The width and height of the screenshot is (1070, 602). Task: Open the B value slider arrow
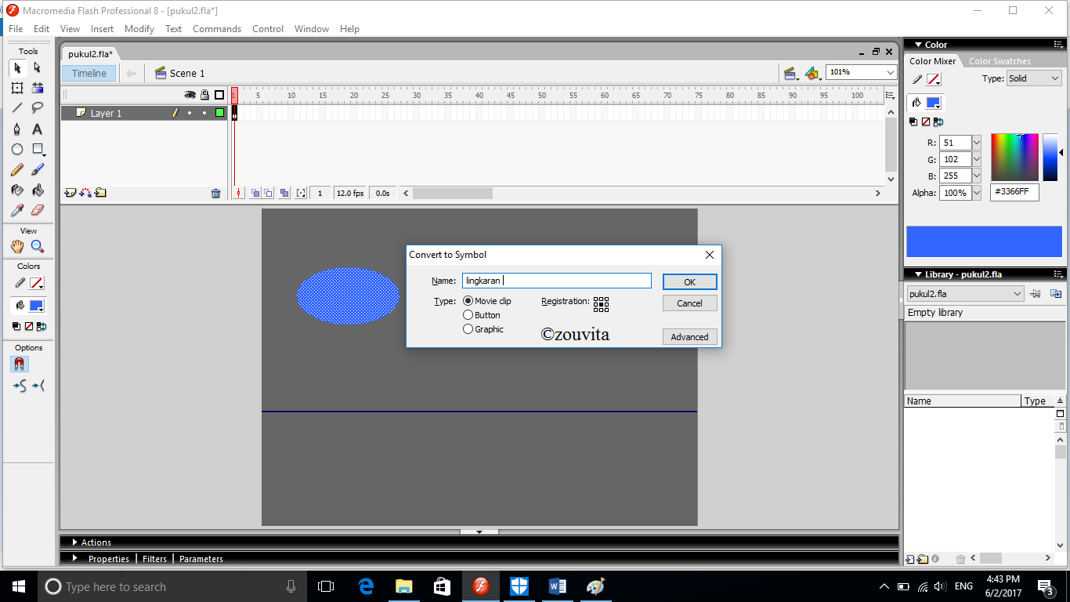pos(977,176)
